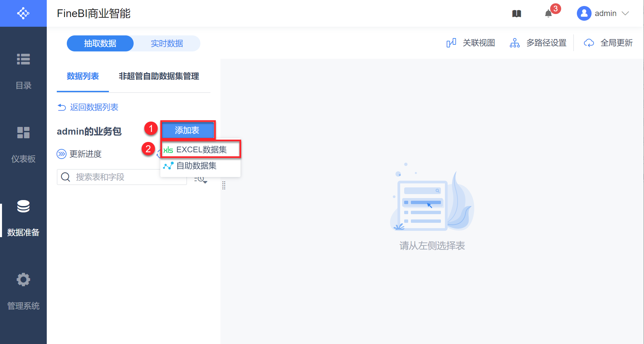
Task: Open 仪表板 in the left sidebar
Action: 23,145
